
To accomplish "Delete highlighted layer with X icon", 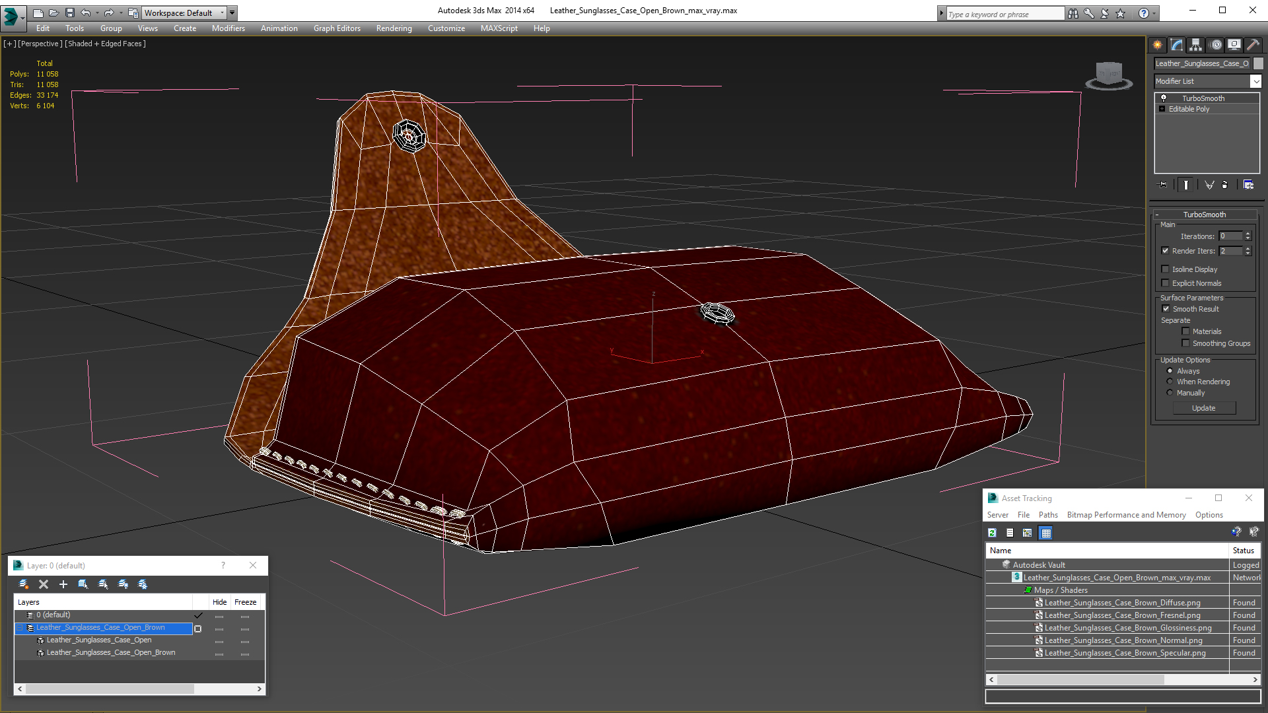I will [x=44, y=584].
